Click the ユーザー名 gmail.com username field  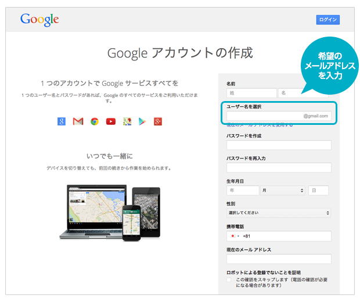tap(279, 116)
